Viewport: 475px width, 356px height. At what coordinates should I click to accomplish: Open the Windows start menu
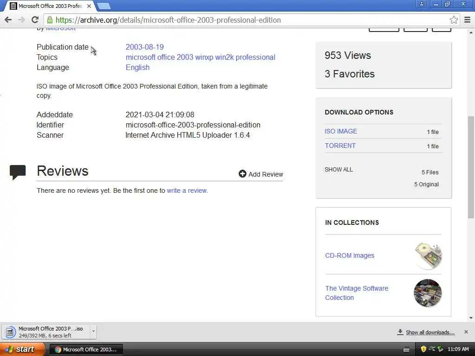[x=22, y=350]
